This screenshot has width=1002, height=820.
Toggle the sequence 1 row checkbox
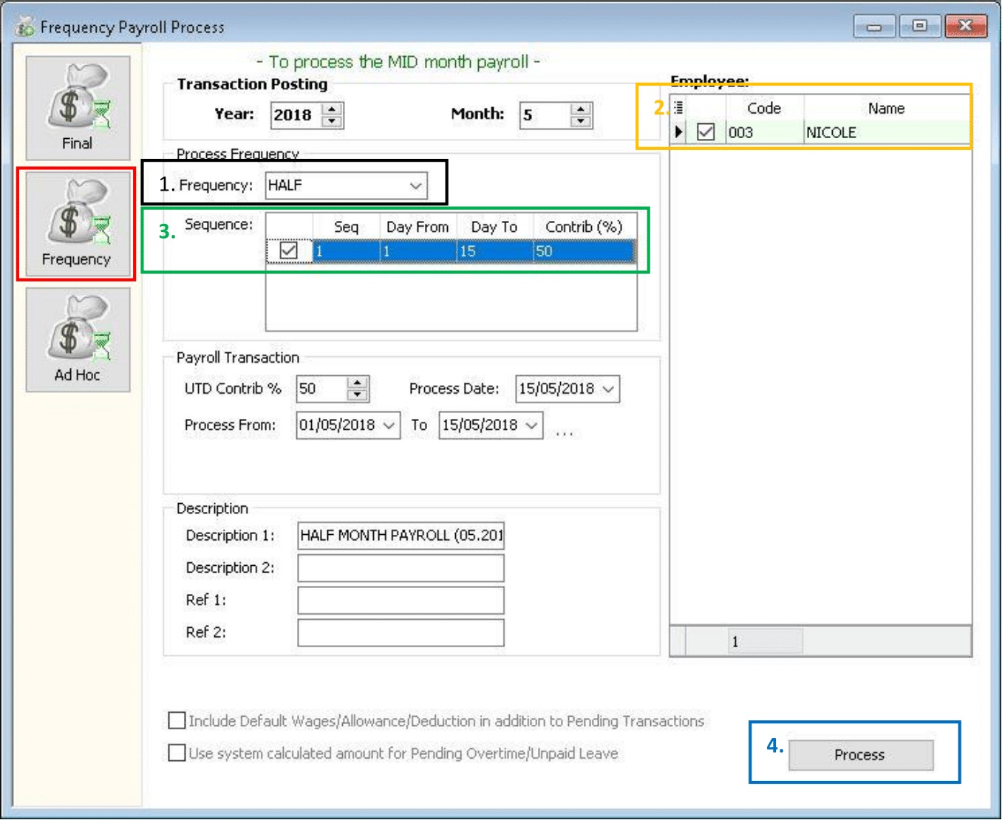tap(289, 251)
